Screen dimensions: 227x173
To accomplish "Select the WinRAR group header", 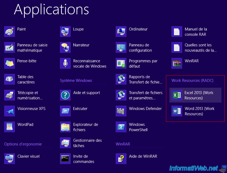I will tap(123, 144).
